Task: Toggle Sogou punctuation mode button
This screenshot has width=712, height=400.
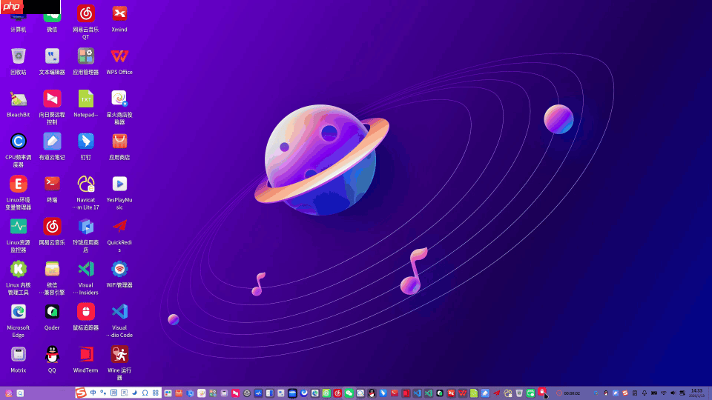Action: pyautogui.click(x=102, y=393)
